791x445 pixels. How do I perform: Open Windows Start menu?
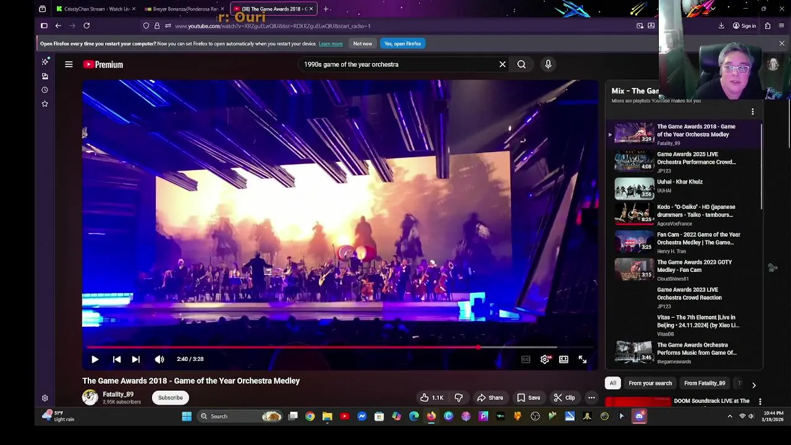(x=187, y=417)
